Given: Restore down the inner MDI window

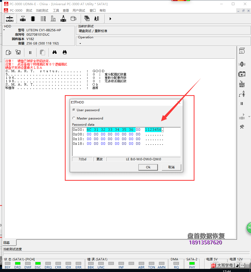Looking at the screenshot, I should (243, 11).
